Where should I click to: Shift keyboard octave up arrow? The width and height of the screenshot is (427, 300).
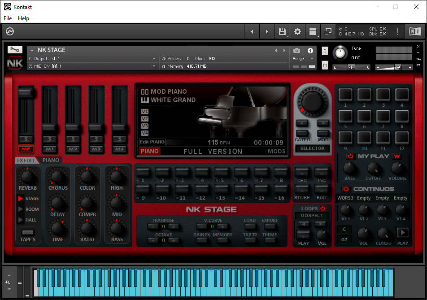pyautogui.click(x=9, y=275)
